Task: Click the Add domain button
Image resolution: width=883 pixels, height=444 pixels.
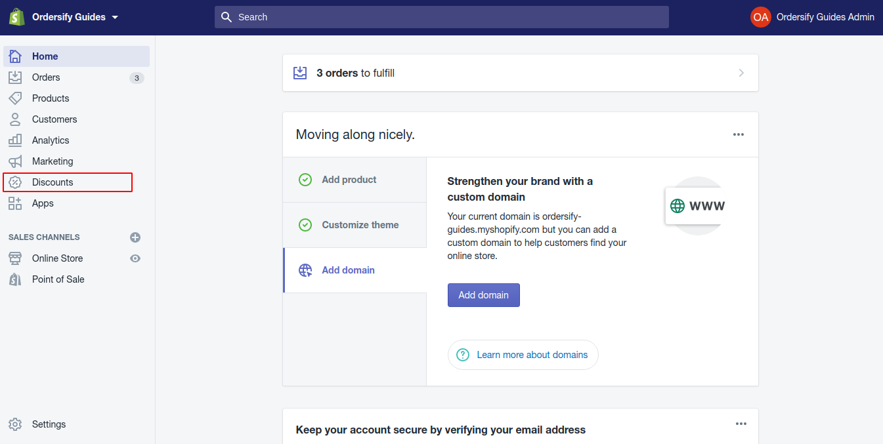Action: click(484, 295)
